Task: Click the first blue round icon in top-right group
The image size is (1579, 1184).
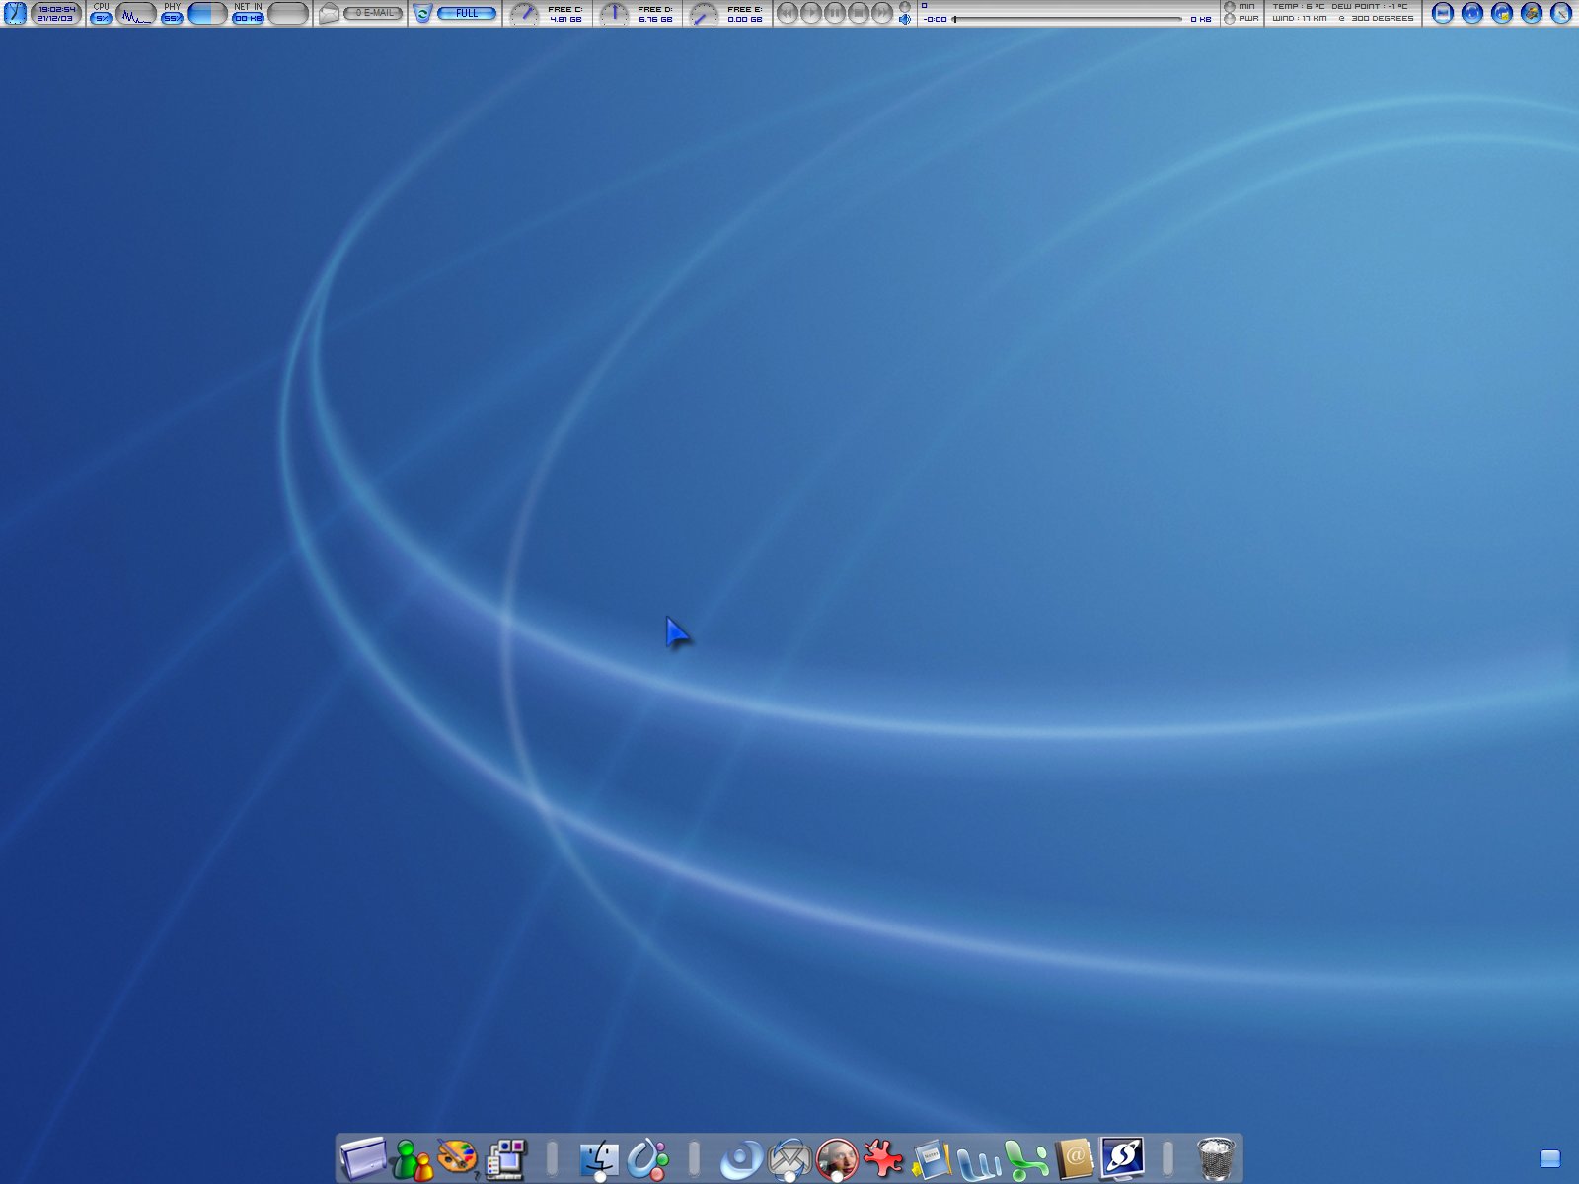Action: pyautogui.click(x=1443, y=13)
